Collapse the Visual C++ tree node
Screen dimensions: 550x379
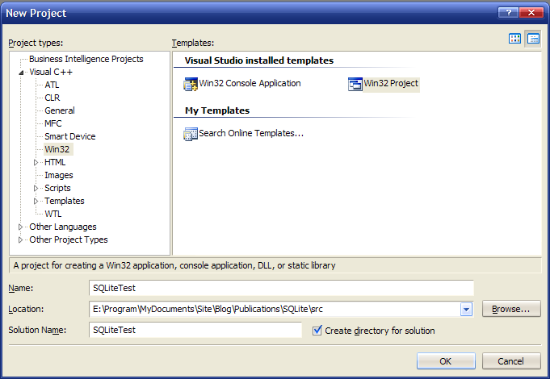21,73
